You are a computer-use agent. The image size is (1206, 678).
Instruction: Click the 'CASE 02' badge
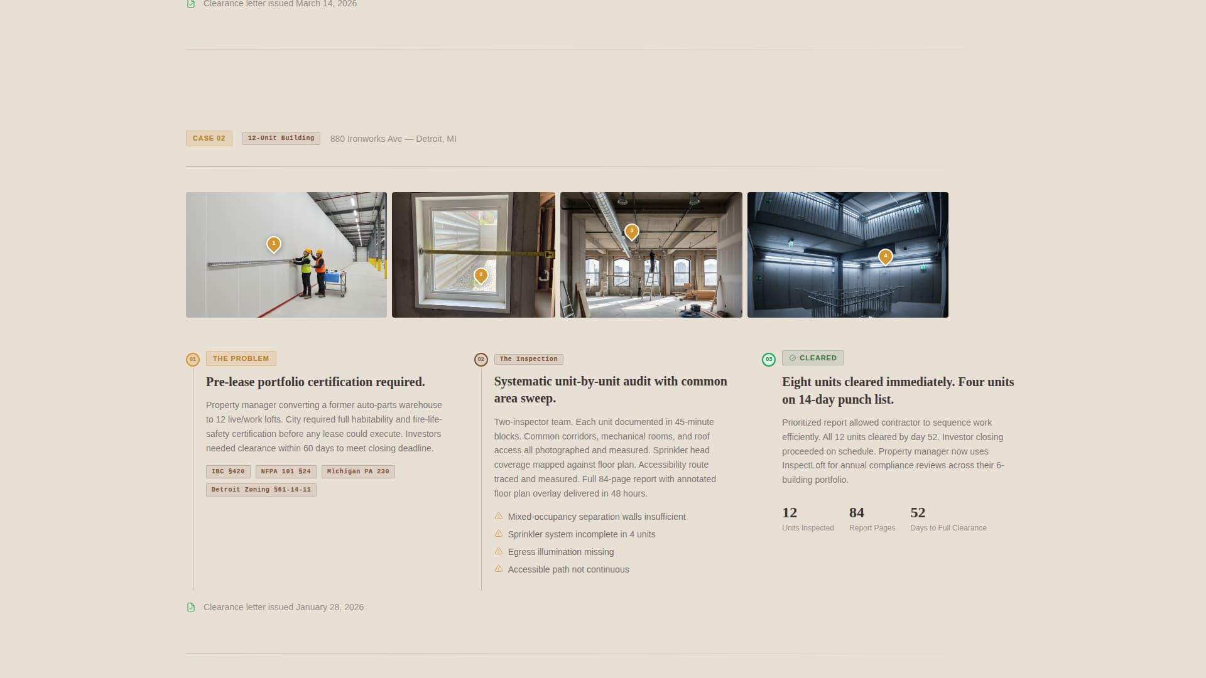[209, 138]
